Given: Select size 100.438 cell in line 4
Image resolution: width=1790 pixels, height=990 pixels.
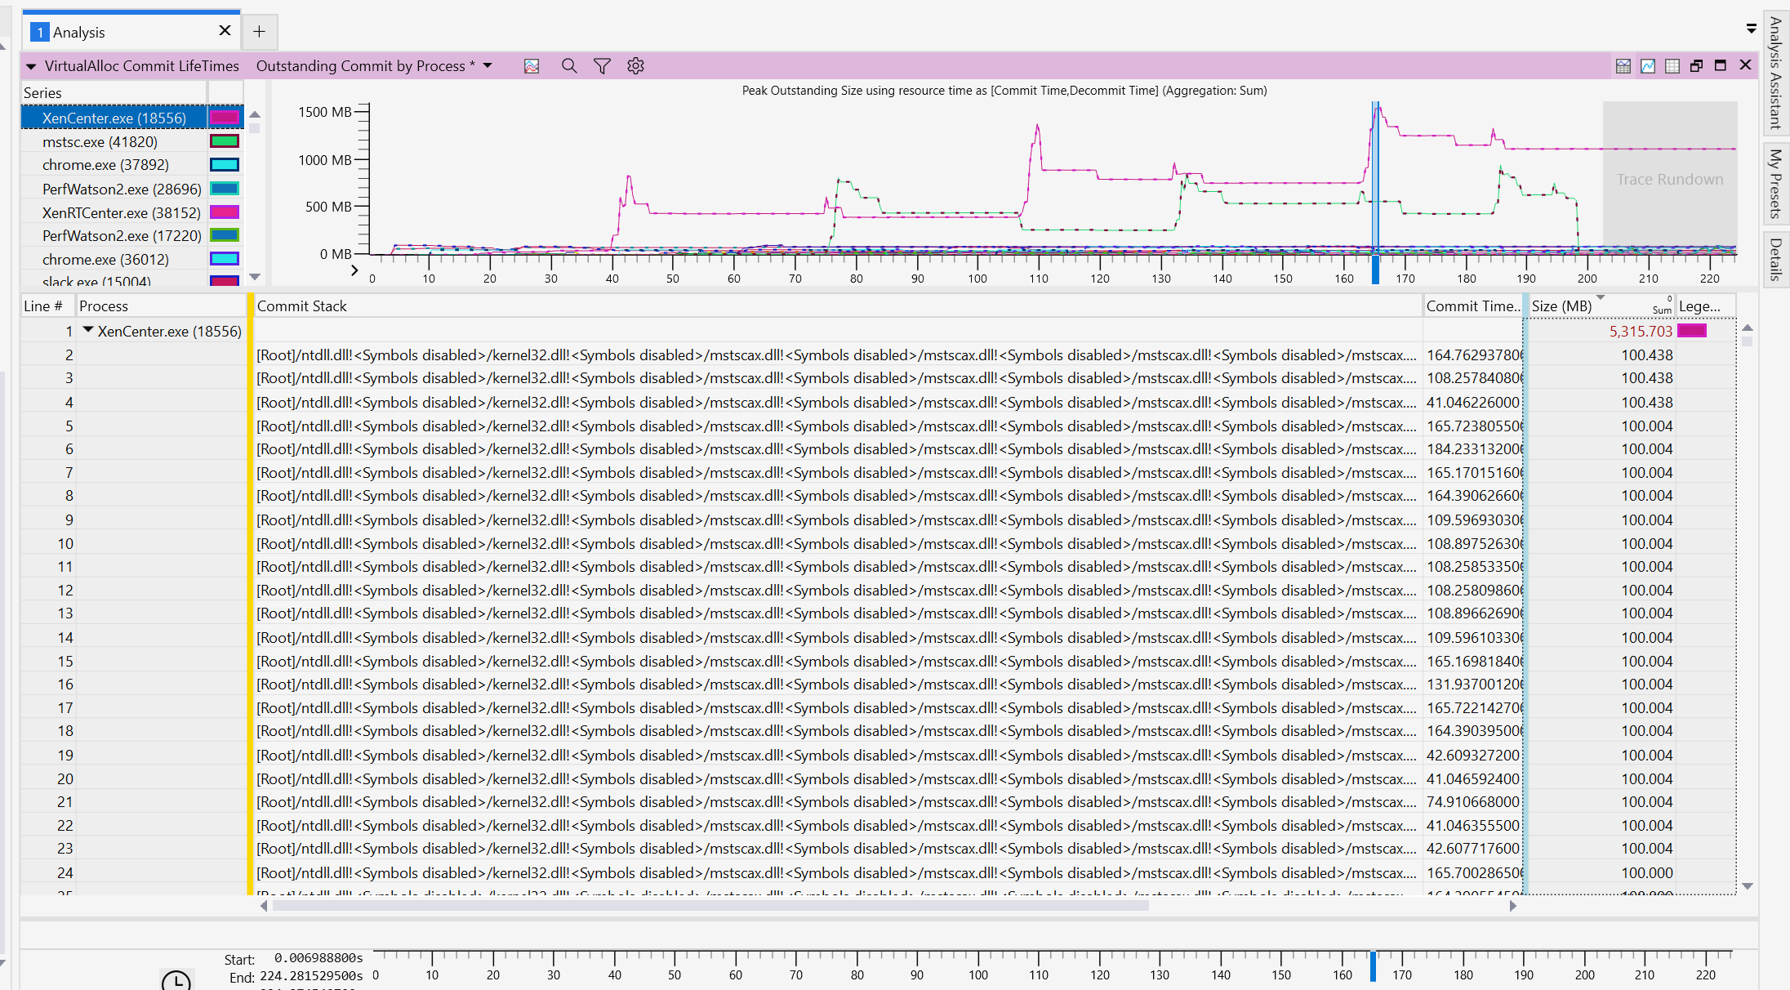Looking at the screenshot, I should click(1601, 403).
